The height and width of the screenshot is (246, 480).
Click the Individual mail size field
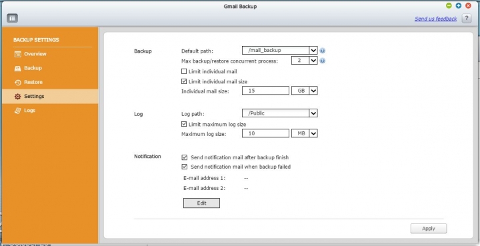pos(265,91)
